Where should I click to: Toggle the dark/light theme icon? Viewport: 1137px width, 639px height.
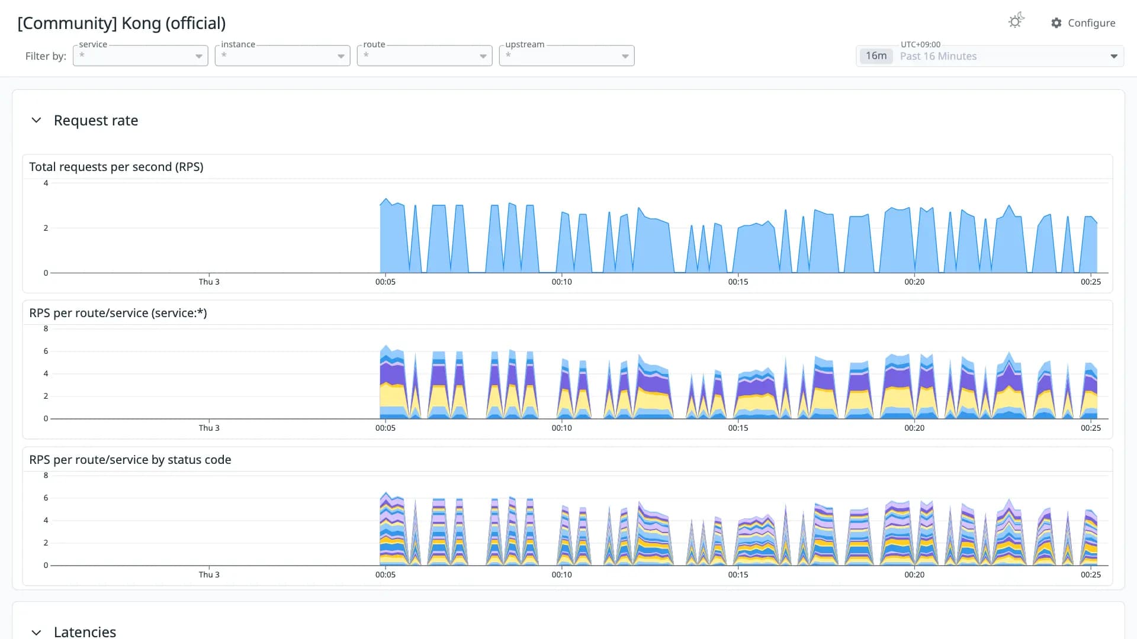pos(1016,21)
